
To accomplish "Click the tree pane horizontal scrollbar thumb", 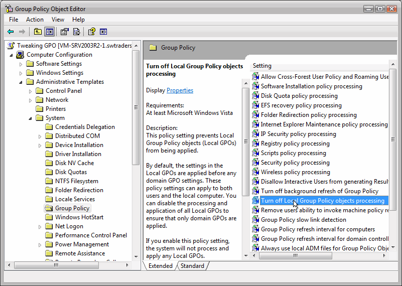I will pos(56,265).
